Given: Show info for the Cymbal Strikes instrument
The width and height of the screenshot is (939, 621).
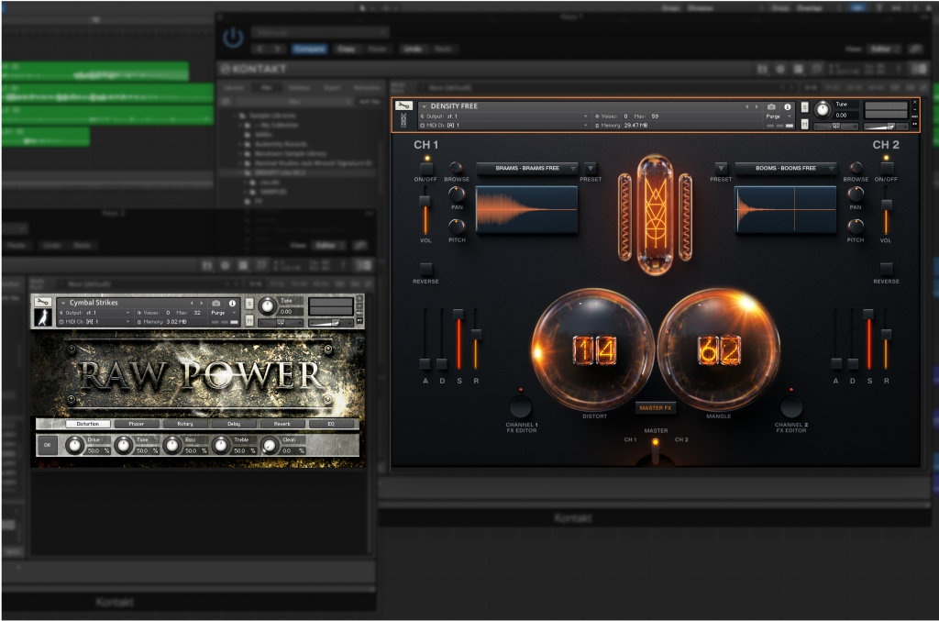Looking at the screenshot, I should 232,303.
